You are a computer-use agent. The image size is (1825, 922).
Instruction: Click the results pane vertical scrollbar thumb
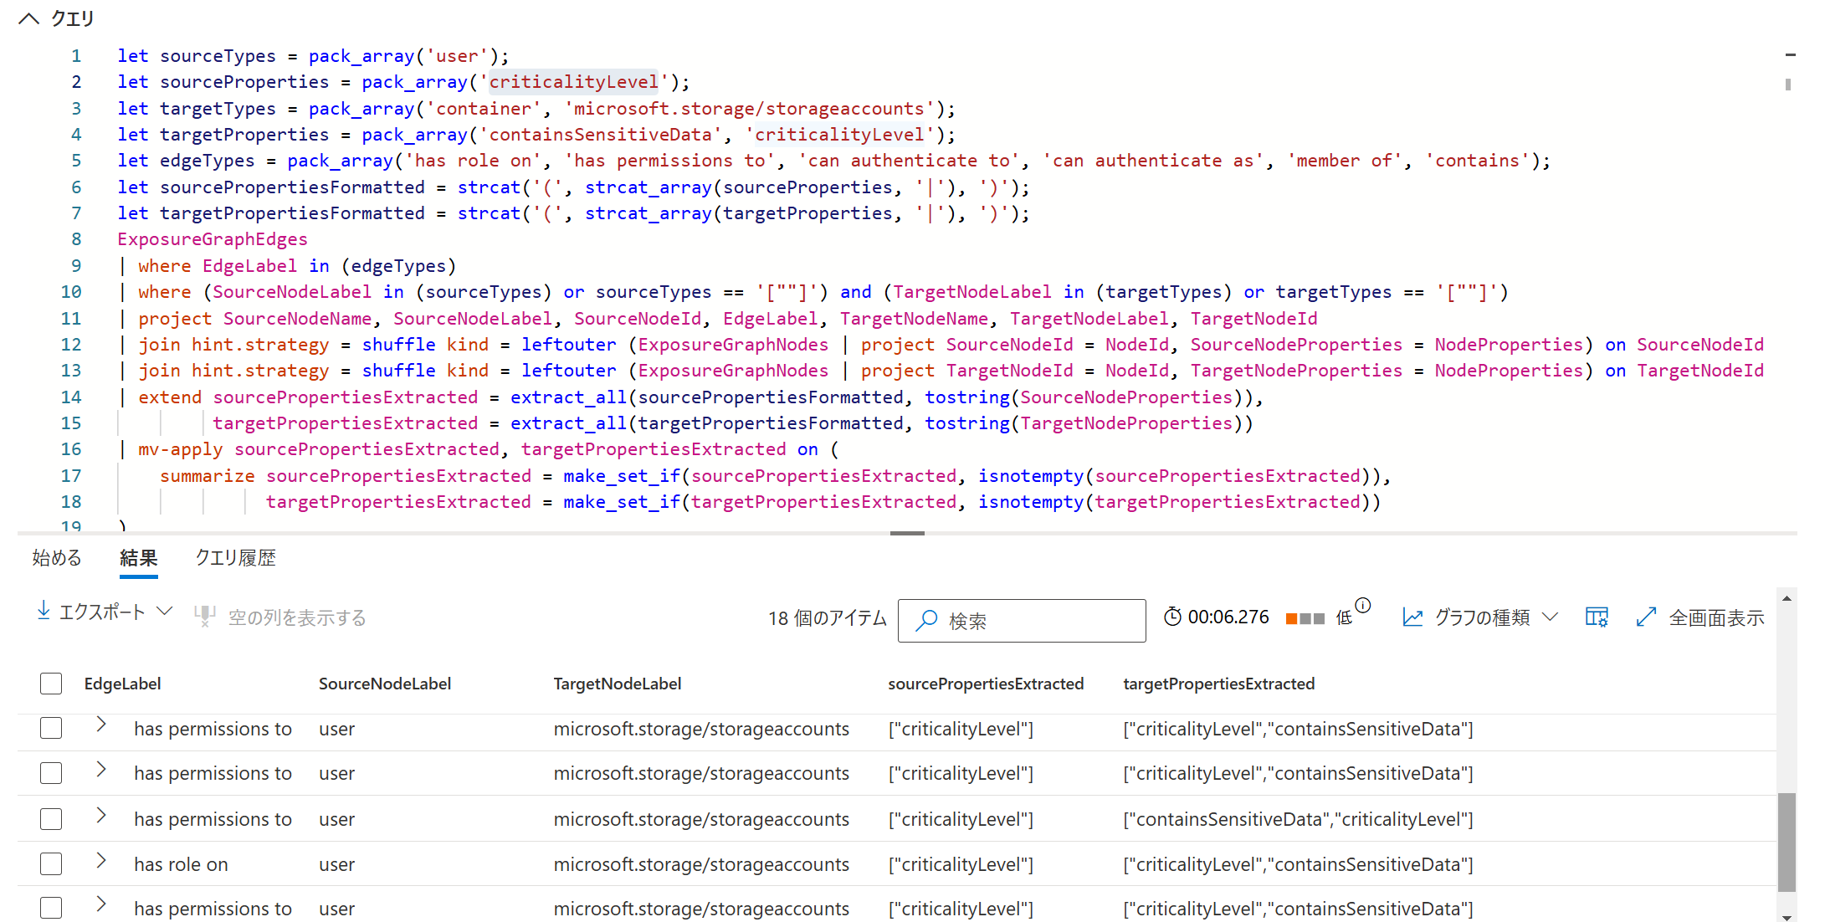pyautogui.click(x=1787, y=841)
